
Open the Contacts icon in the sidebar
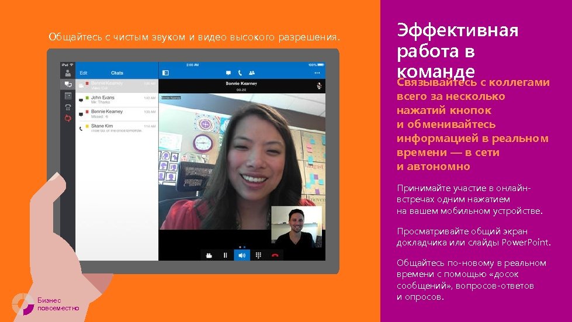[68, 73]
